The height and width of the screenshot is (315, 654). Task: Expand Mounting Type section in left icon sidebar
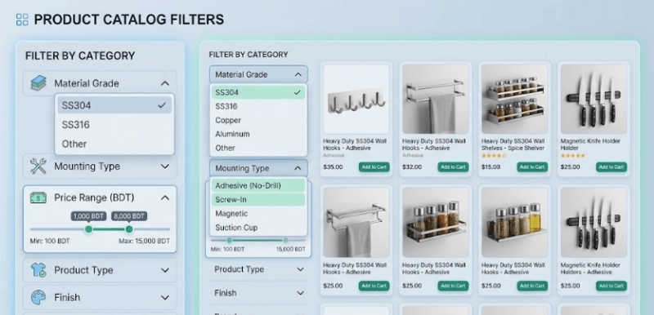coord(165,166)
